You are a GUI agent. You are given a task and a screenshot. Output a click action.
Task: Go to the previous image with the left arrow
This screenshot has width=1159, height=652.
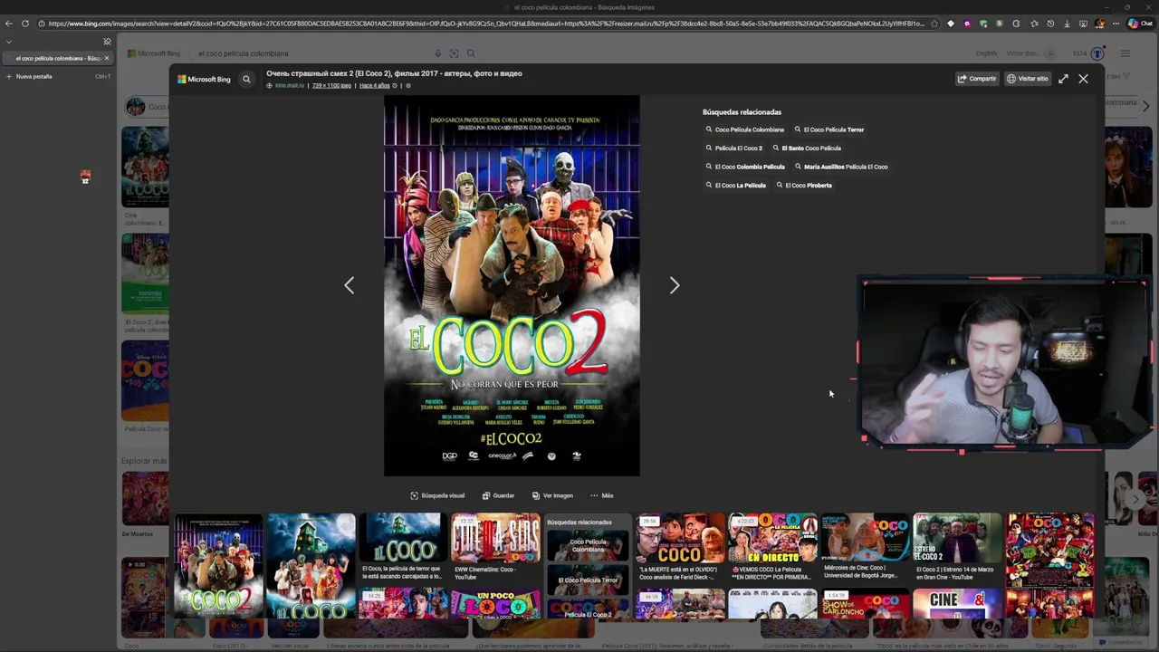(x=350, y=285)
